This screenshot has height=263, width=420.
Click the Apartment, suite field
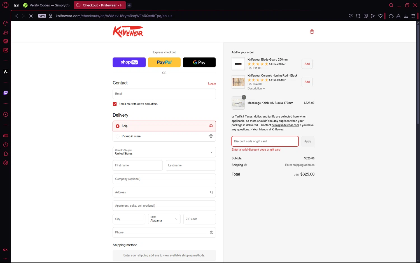point(164,206)
